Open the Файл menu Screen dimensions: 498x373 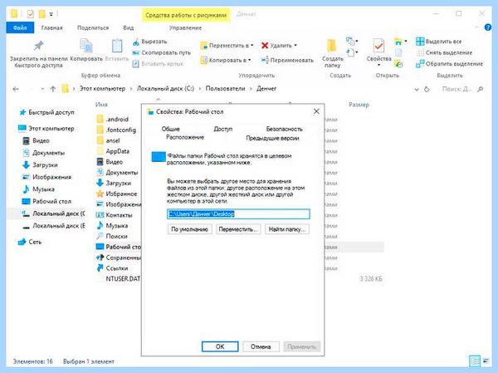(x=20, y=28)
